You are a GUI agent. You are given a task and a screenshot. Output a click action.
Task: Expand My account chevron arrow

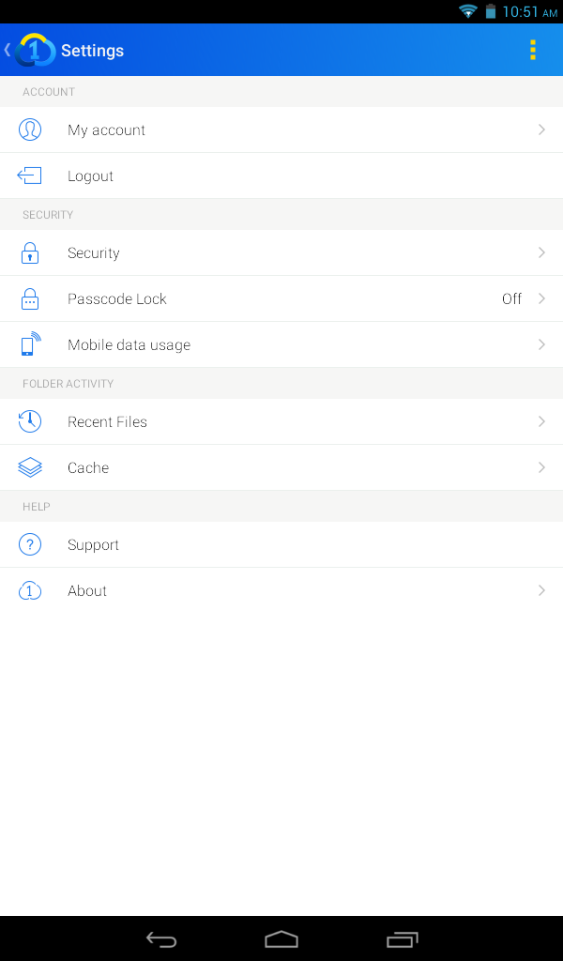541,130
